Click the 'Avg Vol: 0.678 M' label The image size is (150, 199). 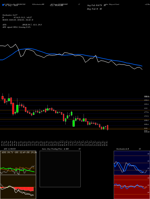[x=96, y=5]
